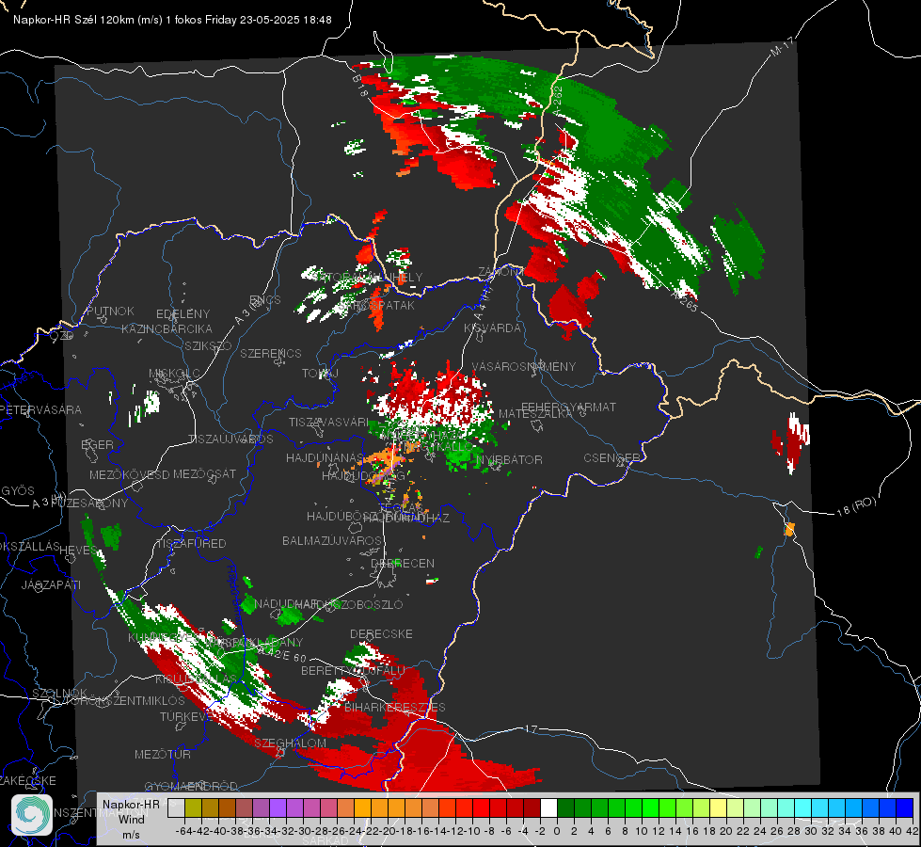This screenshot has height=847, width=921.
Task: Click the 'Napkor-HR Wind m/s' legend title
Action: coord(131,819)
